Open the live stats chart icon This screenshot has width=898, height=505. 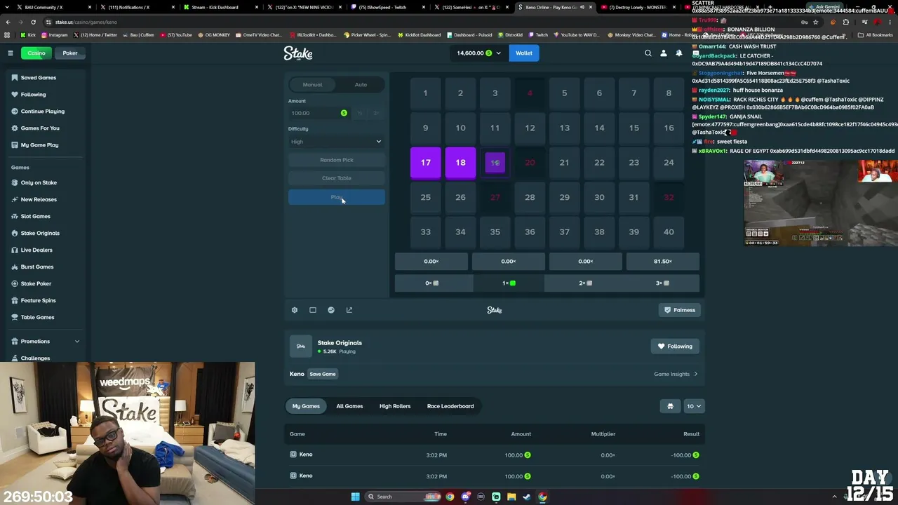331,310
